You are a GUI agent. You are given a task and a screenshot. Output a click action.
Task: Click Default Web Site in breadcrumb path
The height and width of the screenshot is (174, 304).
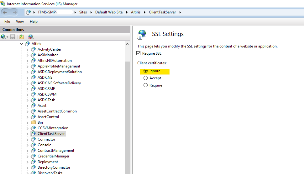[108, 12]
